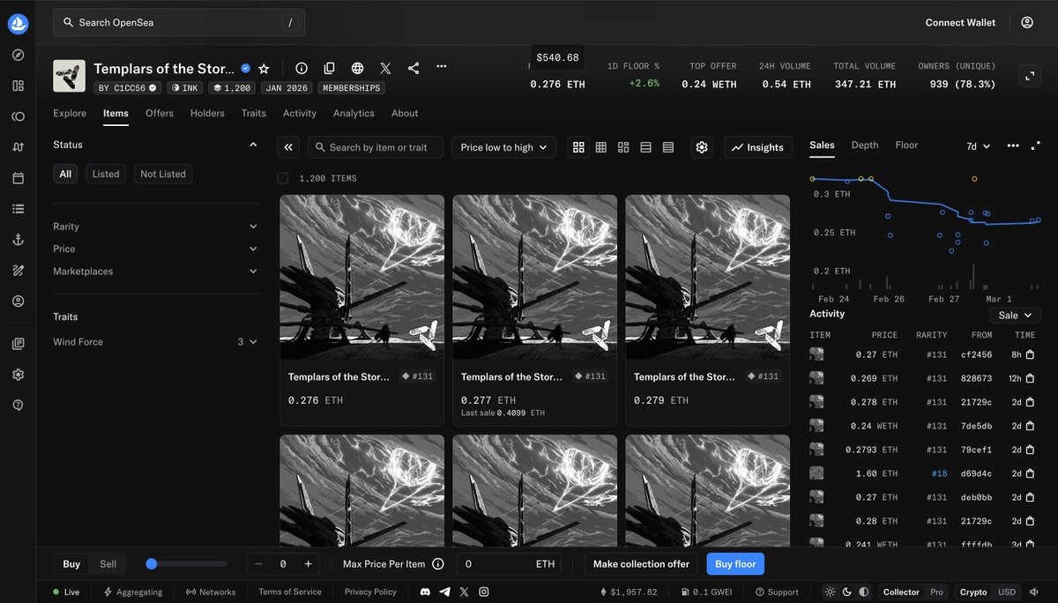Show collection info icon

click(302, 68)
